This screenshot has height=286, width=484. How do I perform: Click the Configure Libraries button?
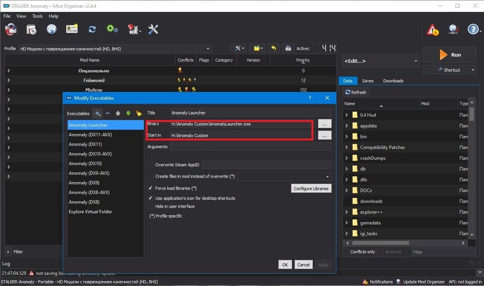coord(311,189)
